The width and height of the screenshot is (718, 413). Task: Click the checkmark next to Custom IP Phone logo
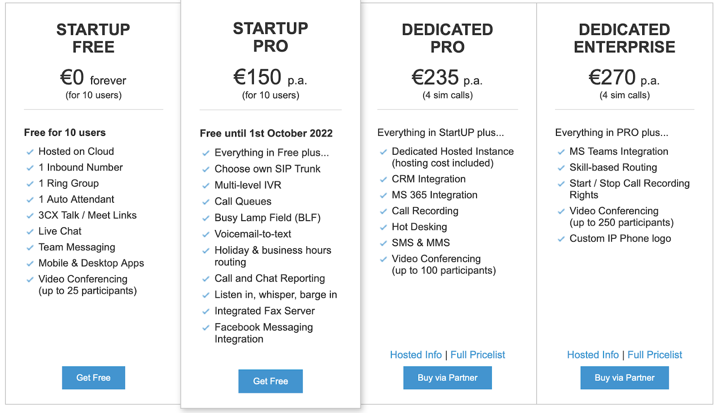[561, 239]
